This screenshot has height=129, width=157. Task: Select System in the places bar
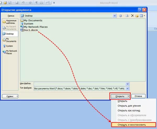(x=10, y=46)
